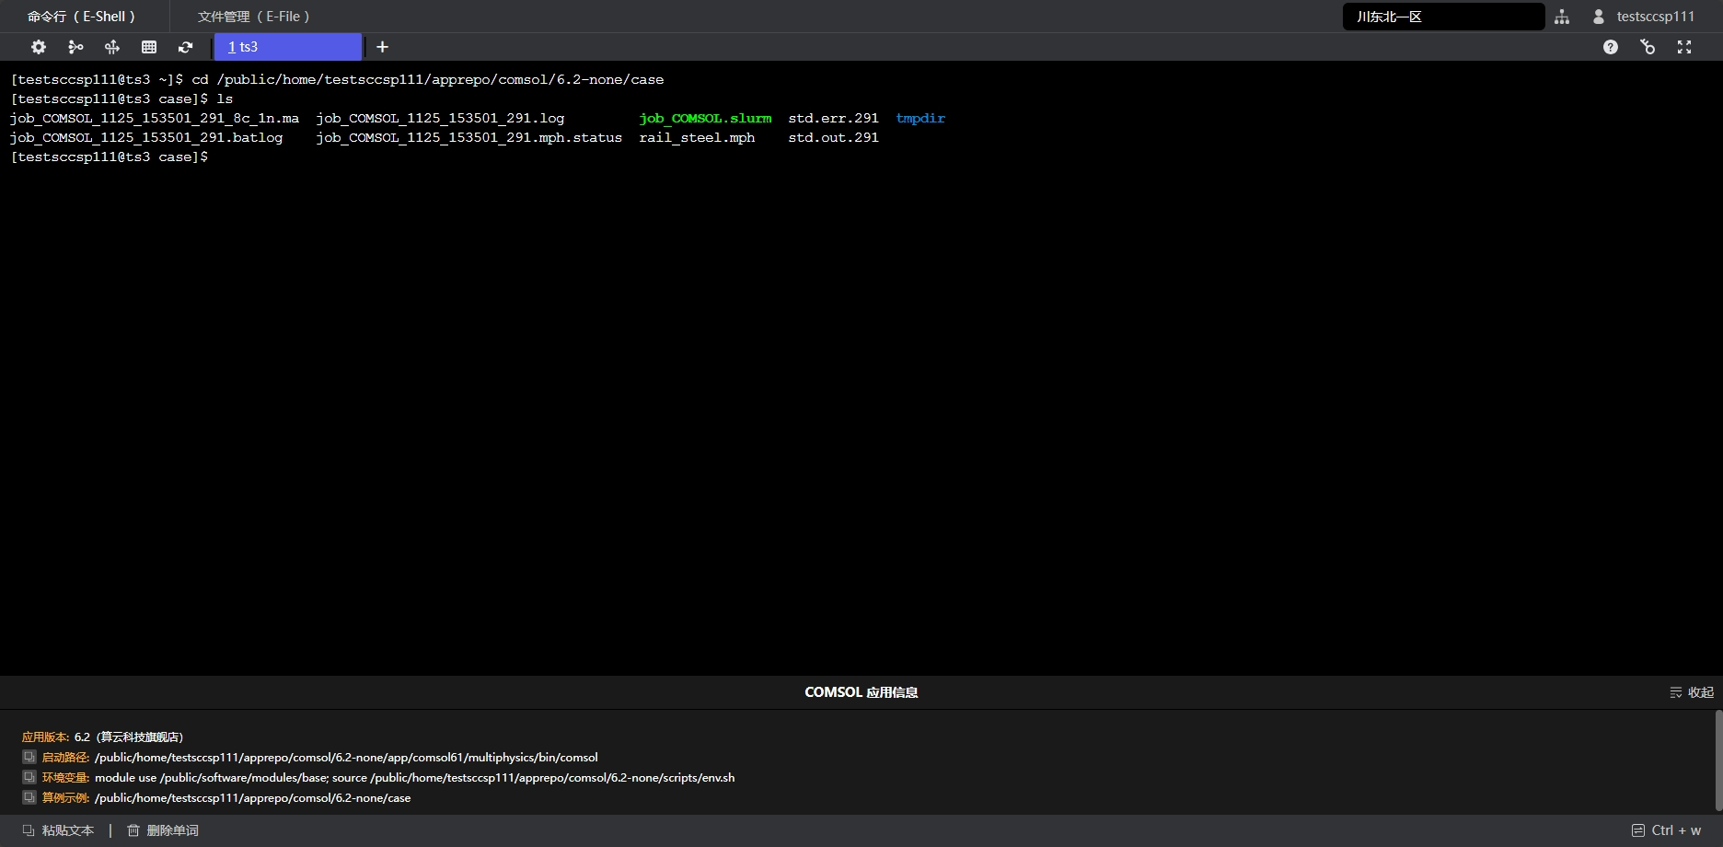The width and height of the screenshot is (1723, 847).
Task: Open the cluster topology icon
Action: [1562, 17]
